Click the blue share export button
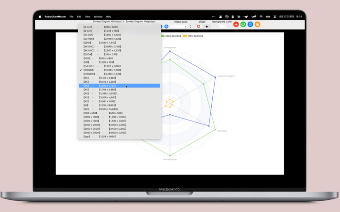340x212 pixels. [x=251, y=24]
